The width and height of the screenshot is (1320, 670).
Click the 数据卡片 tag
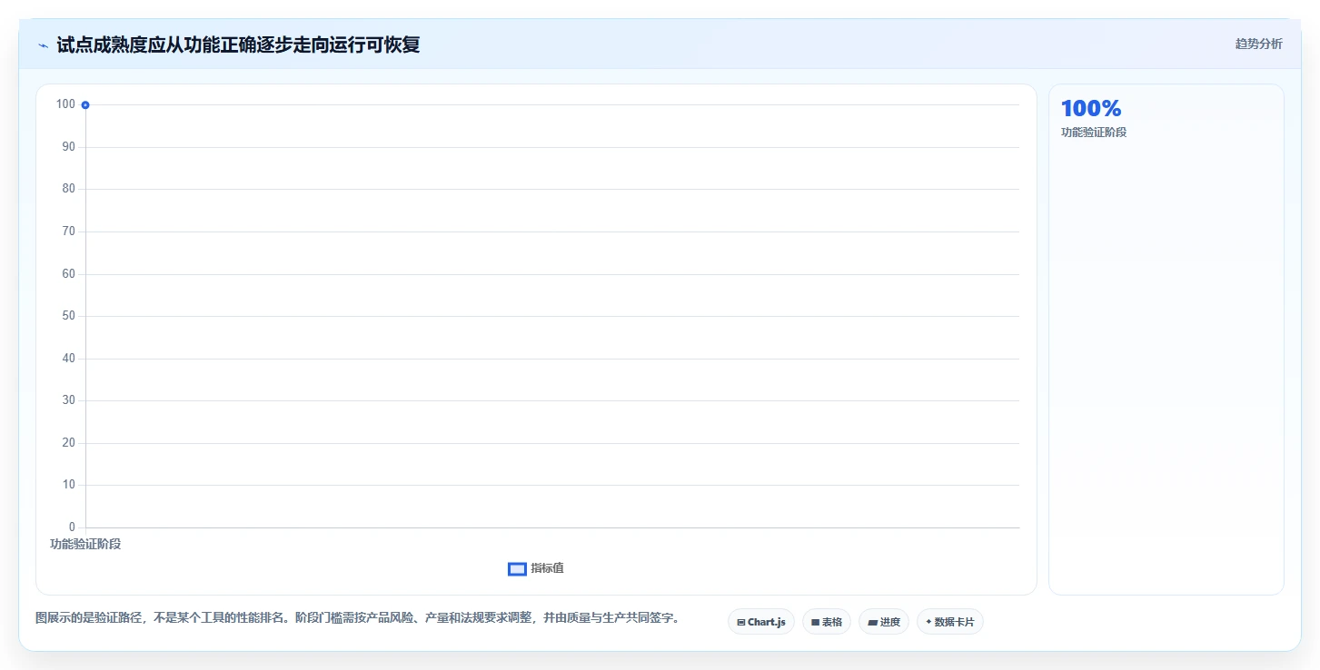click(950, 622)
